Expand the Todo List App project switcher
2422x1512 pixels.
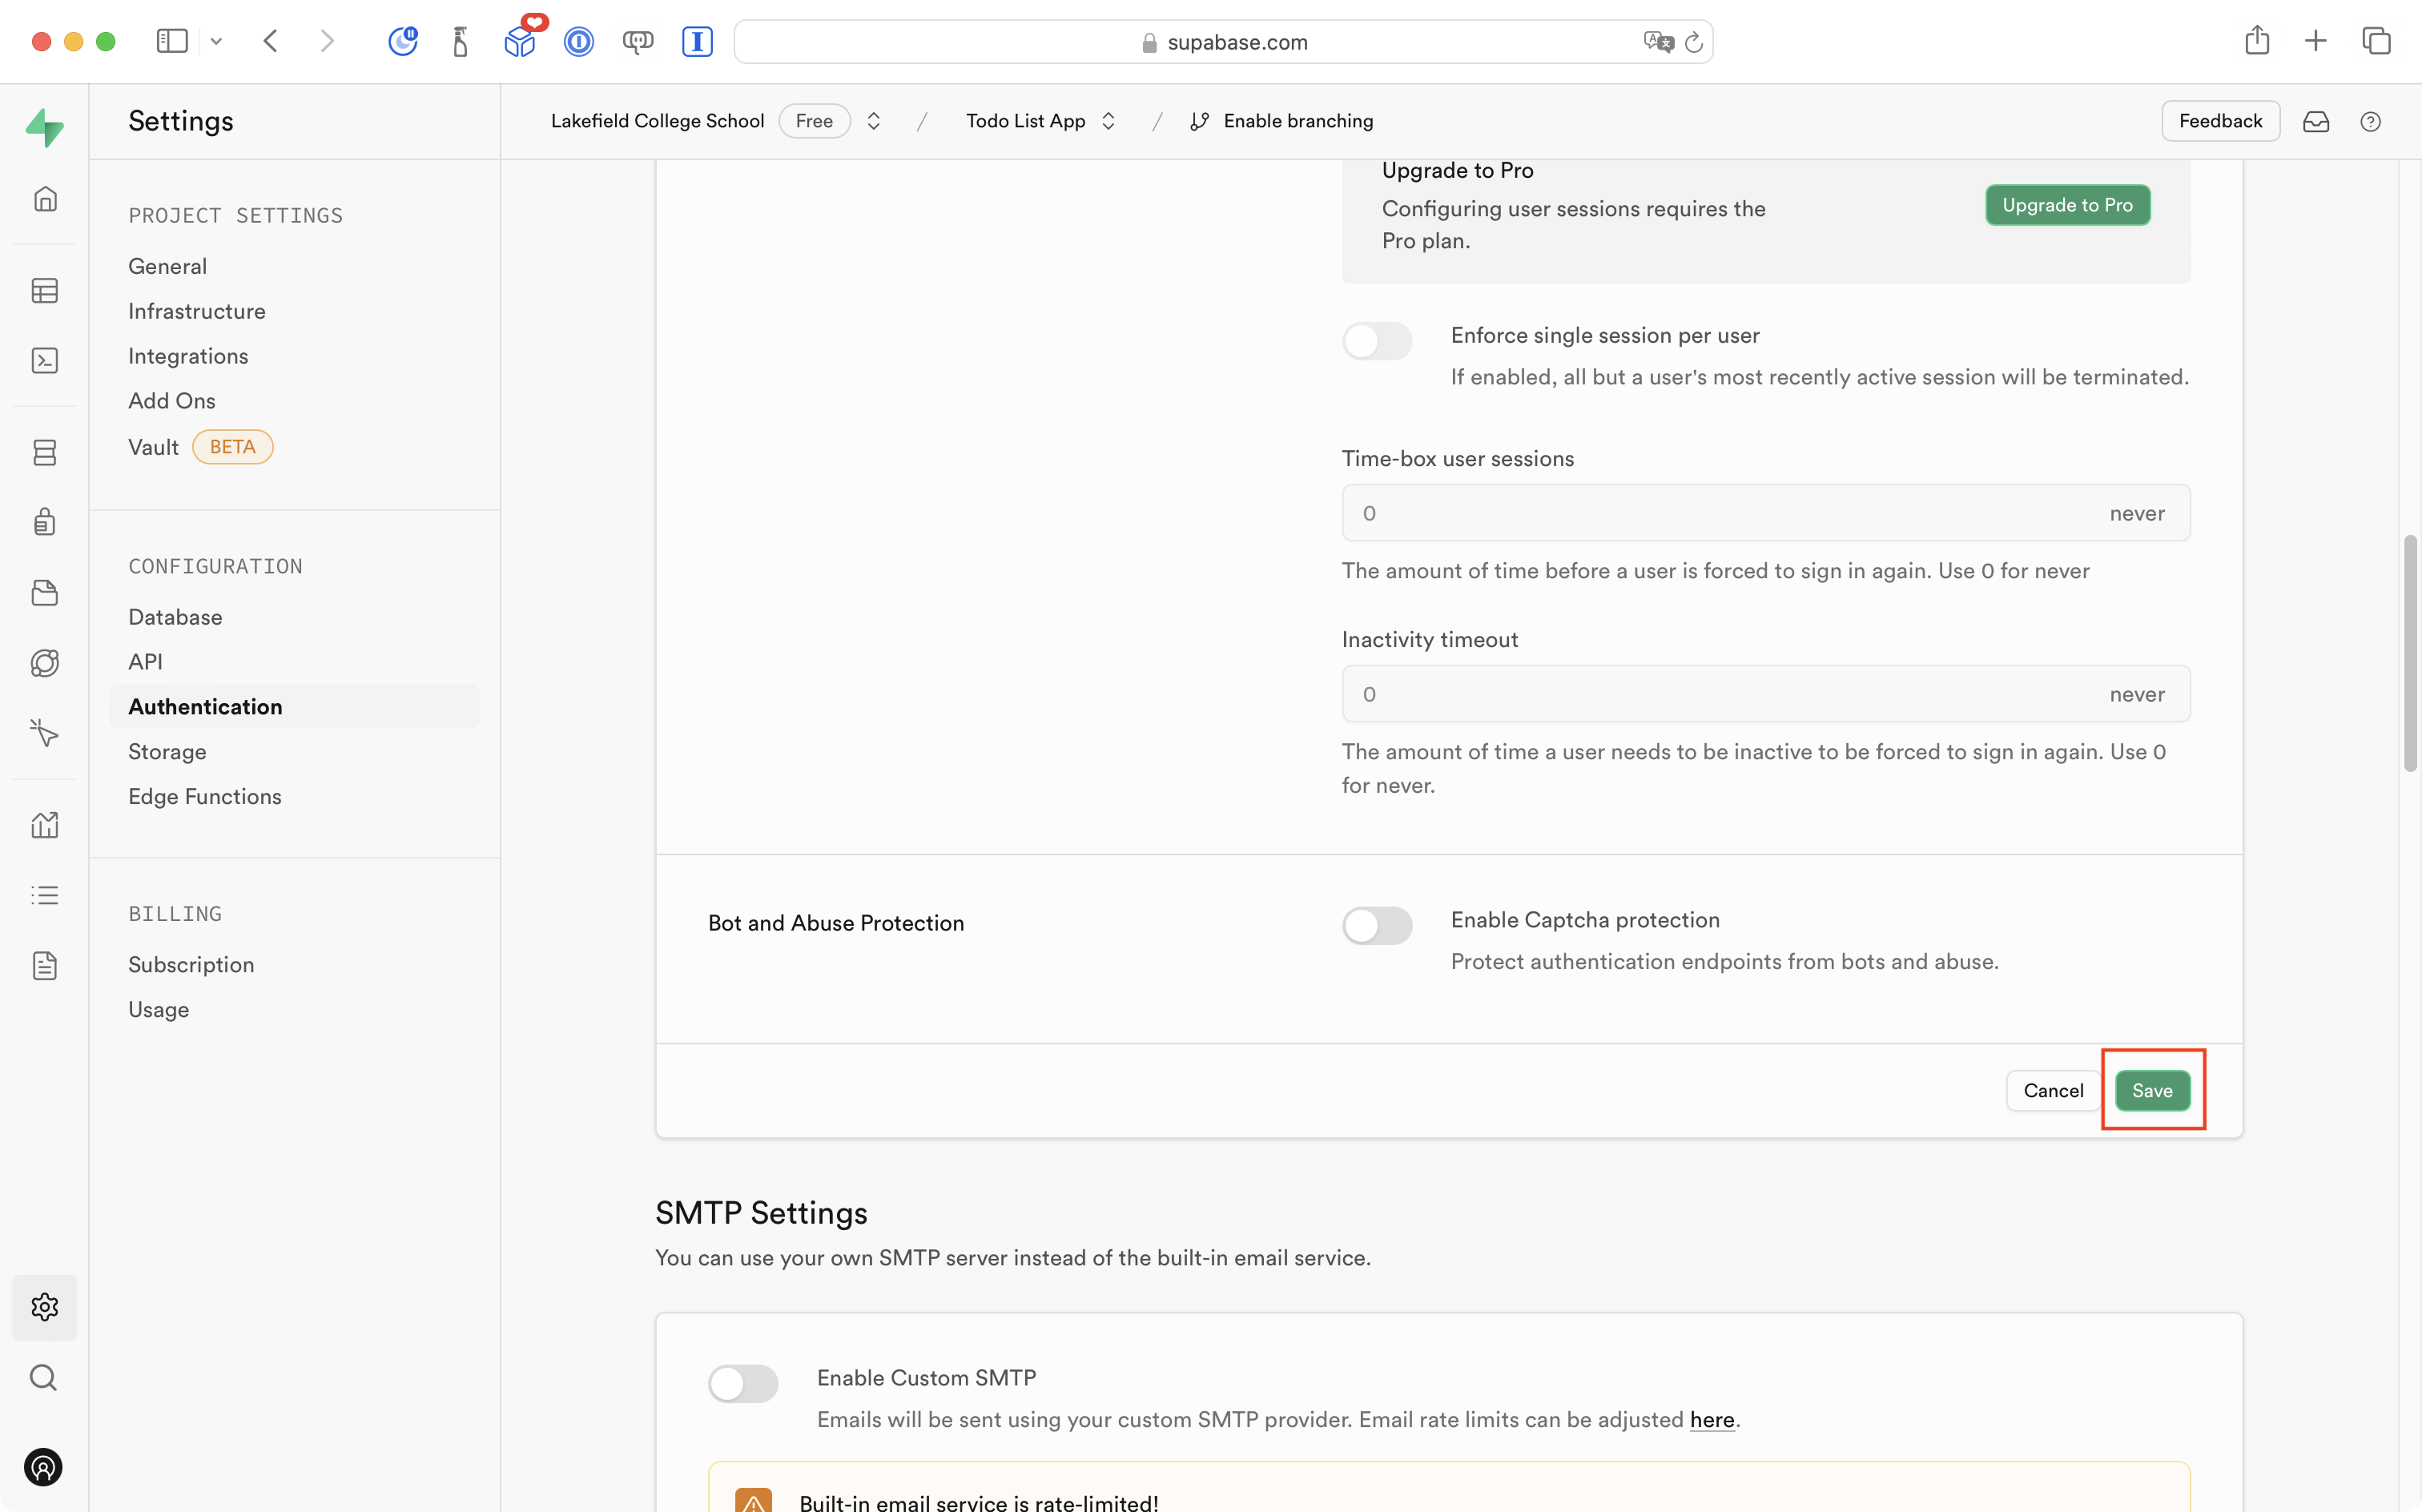click(x=1108, y=121)
